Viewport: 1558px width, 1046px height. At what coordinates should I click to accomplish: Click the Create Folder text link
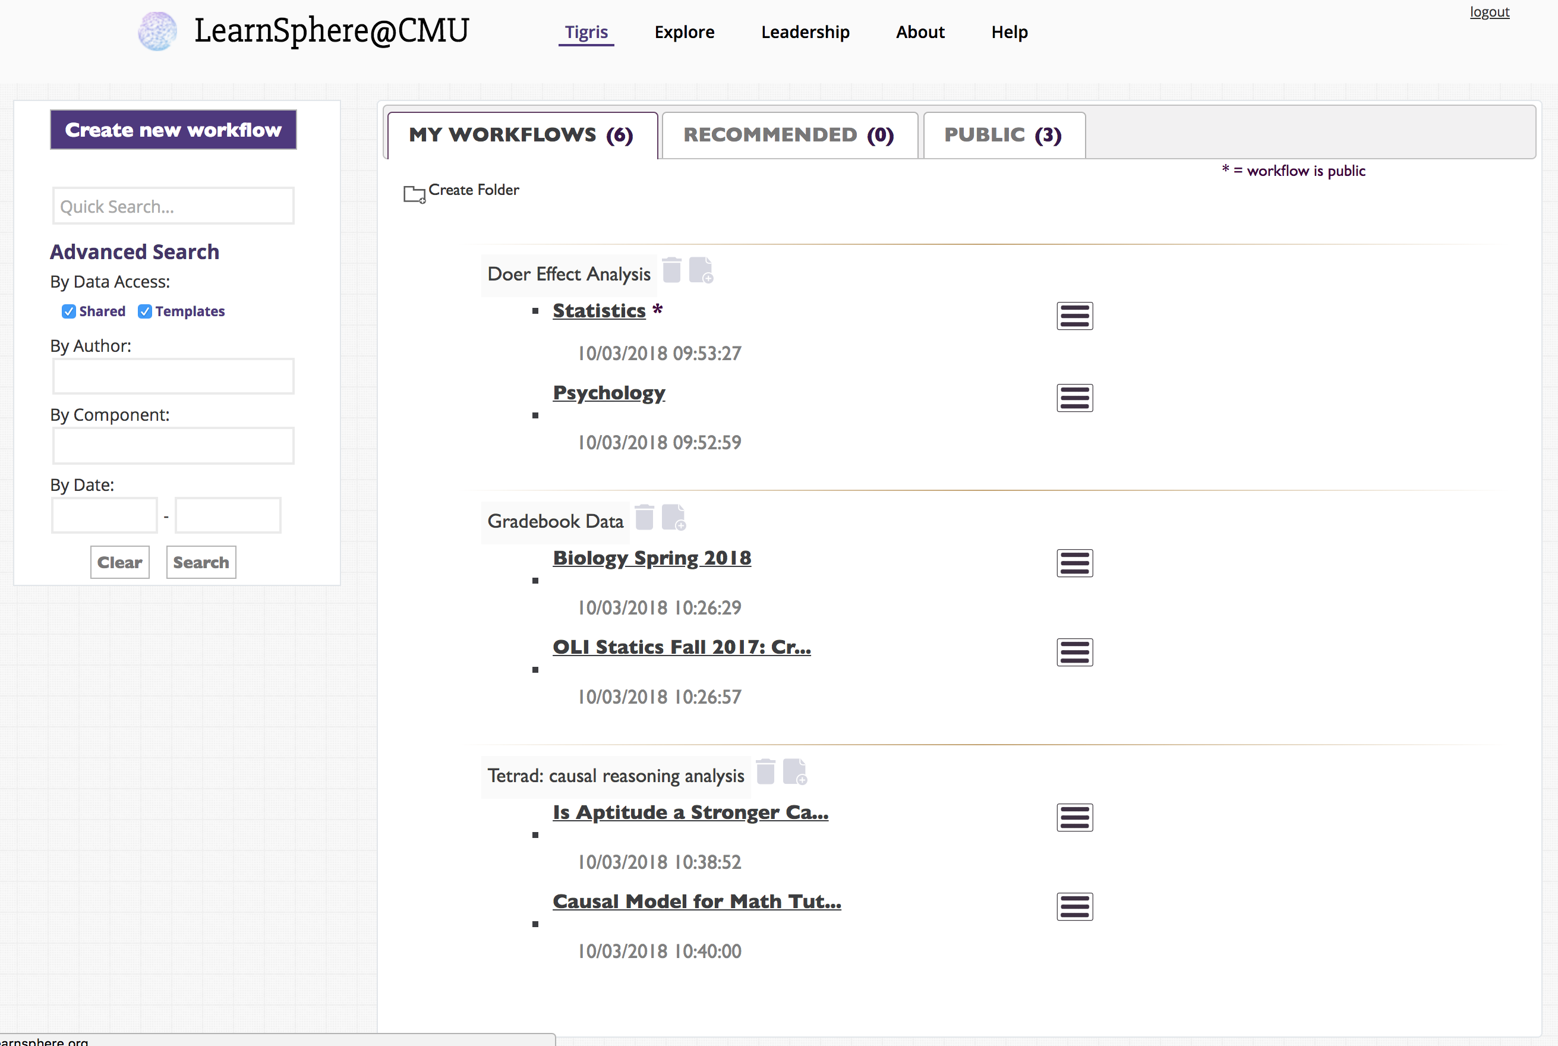click(x=474, y=190)
